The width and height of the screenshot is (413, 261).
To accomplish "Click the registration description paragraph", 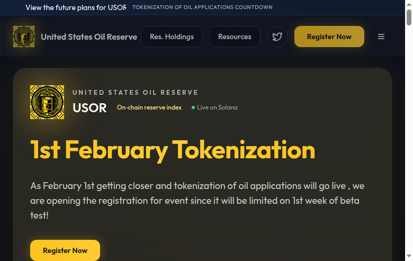I will (x=197, y=201).
